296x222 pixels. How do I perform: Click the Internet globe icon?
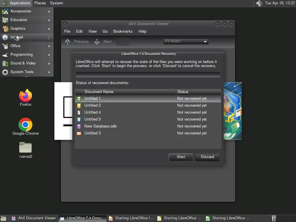point(5,37)
